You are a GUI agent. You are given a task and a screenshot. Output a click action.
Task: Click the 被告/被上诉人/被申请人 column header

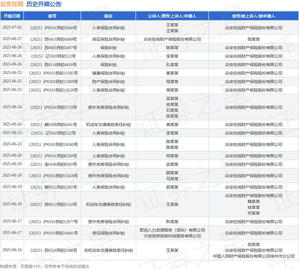point(253,16)
